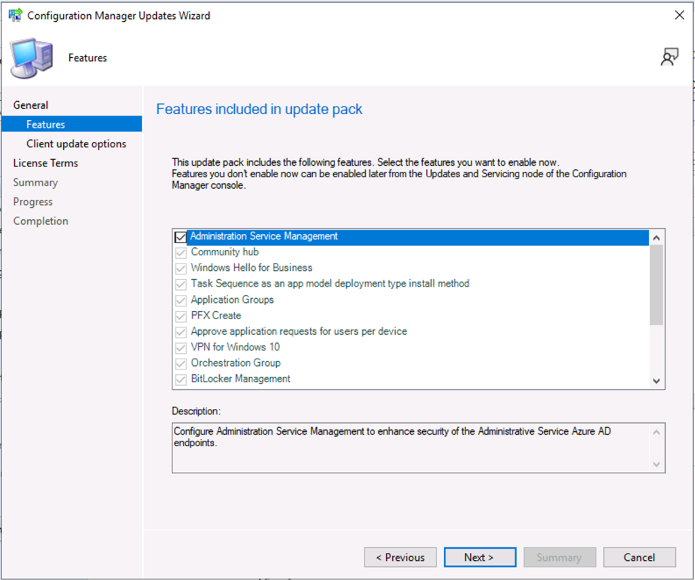Go to Client update options step
This screenshot has height=580, width=695.
[x=76, y=144]
